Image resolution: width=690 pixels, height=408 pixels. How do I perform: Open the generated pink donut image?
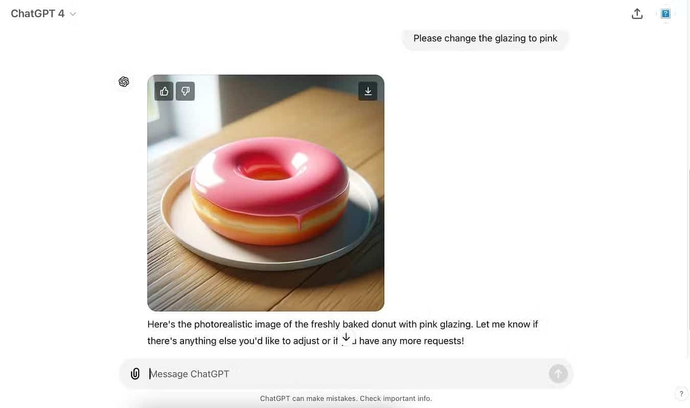pyautogui.click(x=266, y=193)
